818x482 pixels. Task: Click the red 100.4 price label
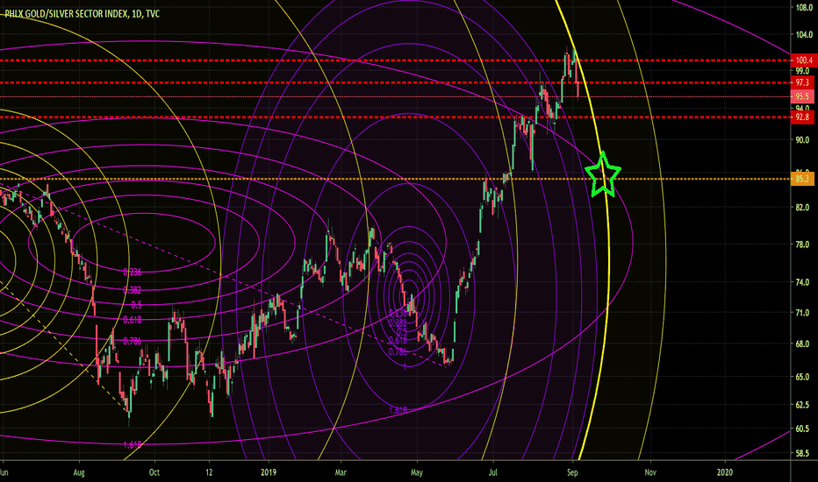803,60
